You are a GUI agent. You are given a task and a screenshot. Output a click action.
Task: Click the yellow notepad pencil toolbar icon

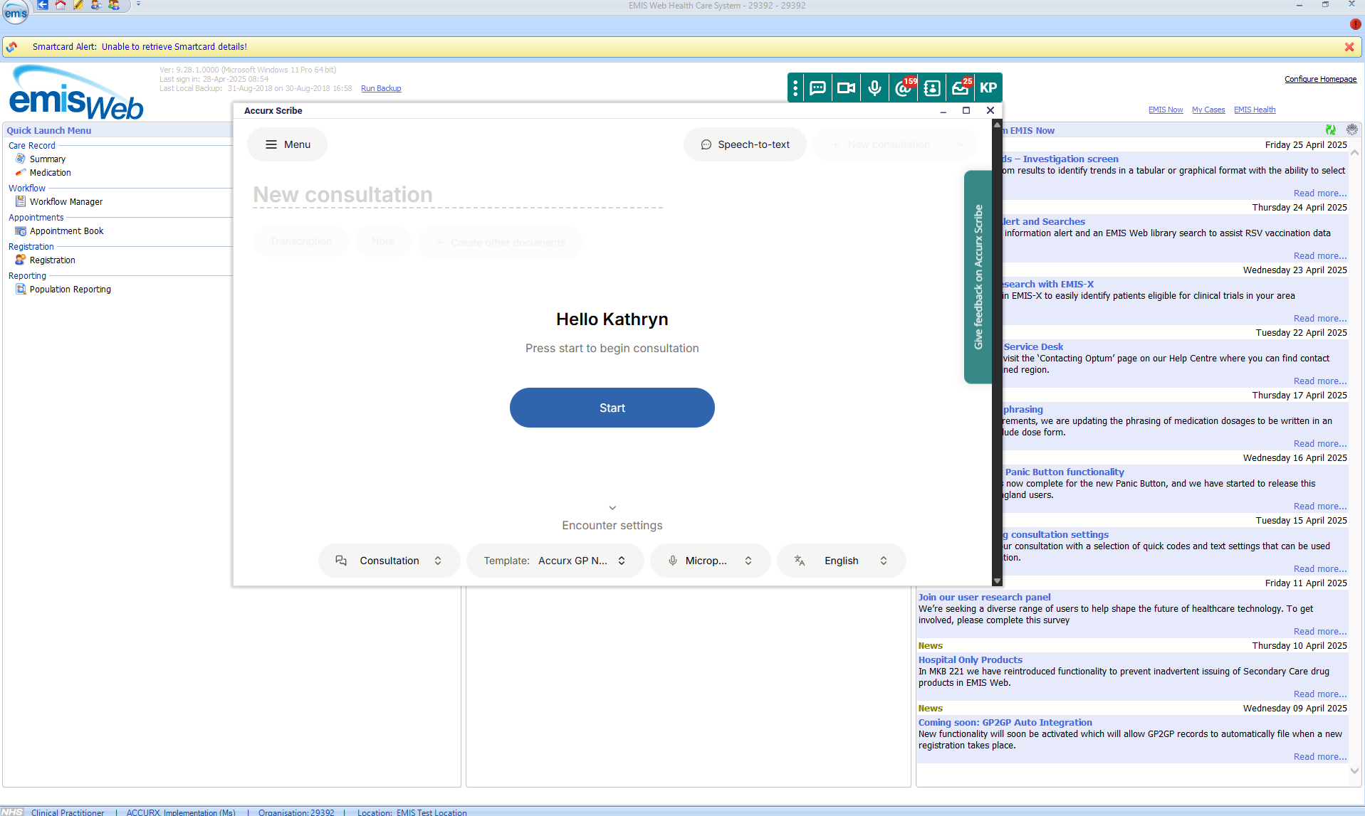pos(78,5)
